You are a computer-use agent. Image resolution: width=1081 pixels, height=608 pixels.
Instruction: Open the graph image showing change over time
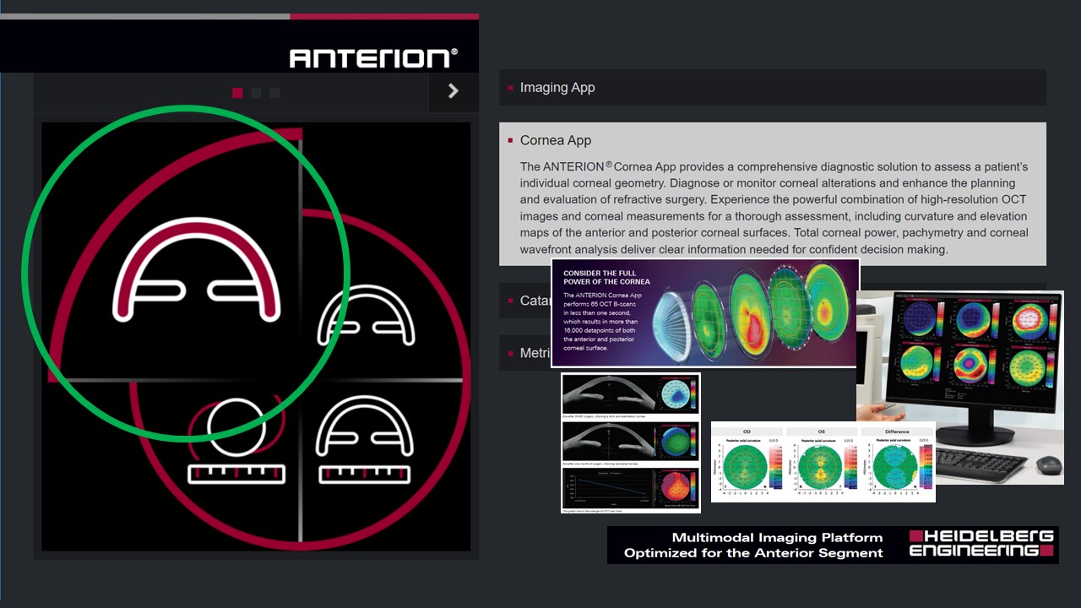[631, 490]
